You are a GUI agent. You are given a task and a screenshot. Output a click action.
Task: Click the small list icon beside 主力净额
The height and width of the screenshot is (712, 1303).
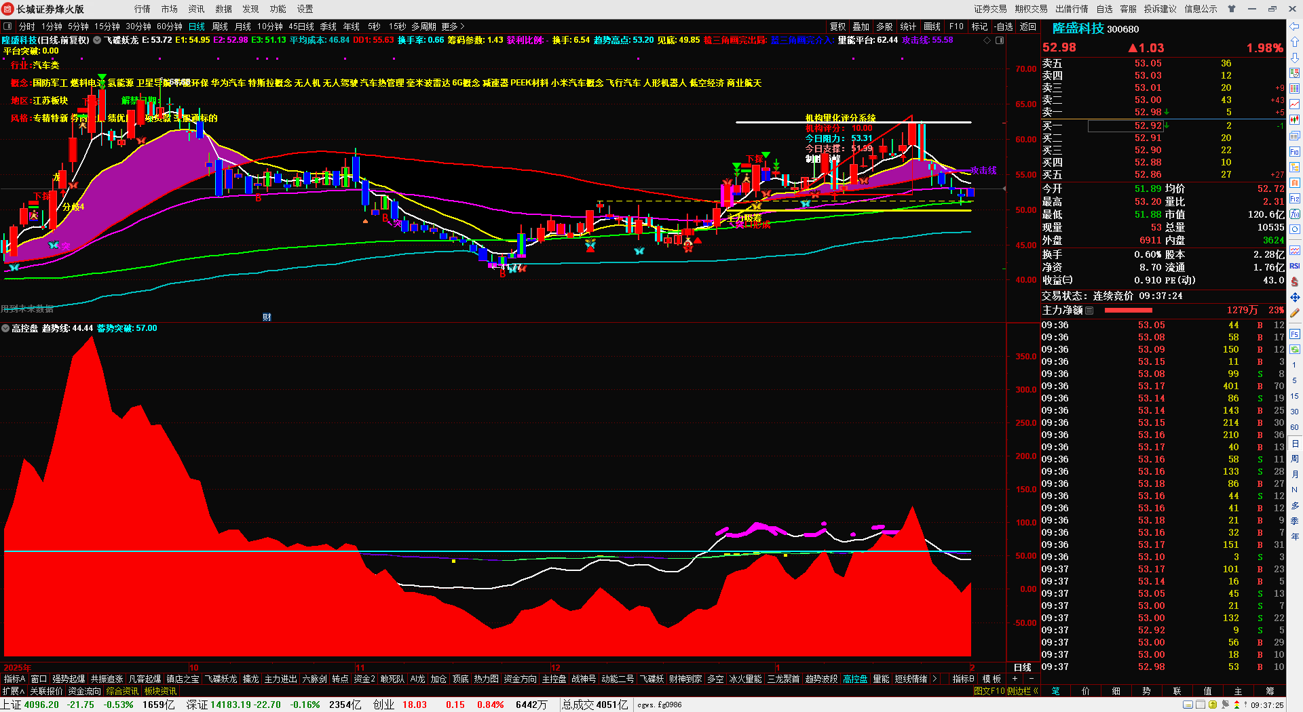coord(1089,311)
